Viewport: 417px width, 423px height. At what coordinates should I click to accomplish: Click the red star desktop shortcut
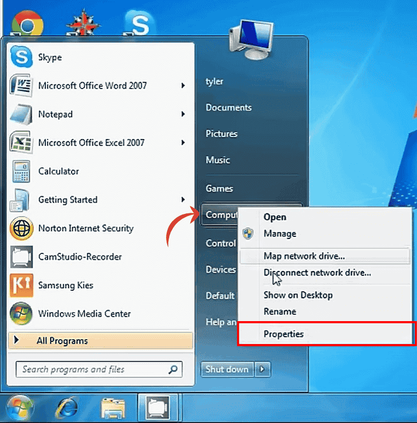(83, 23)
